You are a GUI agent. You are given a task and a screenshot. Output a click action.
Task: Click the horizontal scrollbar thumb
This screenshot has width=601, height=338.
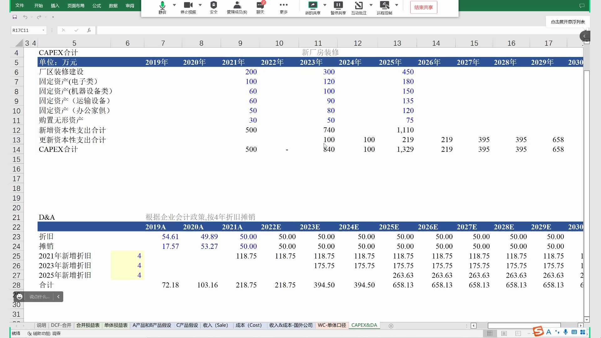pyautogui.click(x=524, y=326)
